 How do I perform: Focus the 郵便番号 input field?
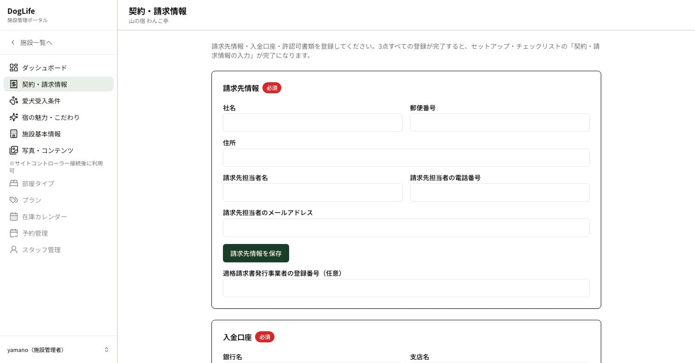[x=500, y=123]
